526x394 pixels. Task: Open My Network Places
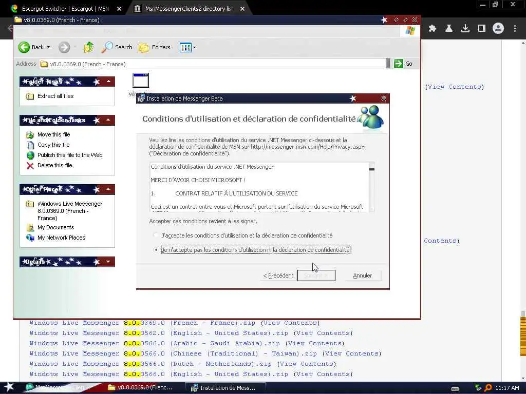(62, 238)
